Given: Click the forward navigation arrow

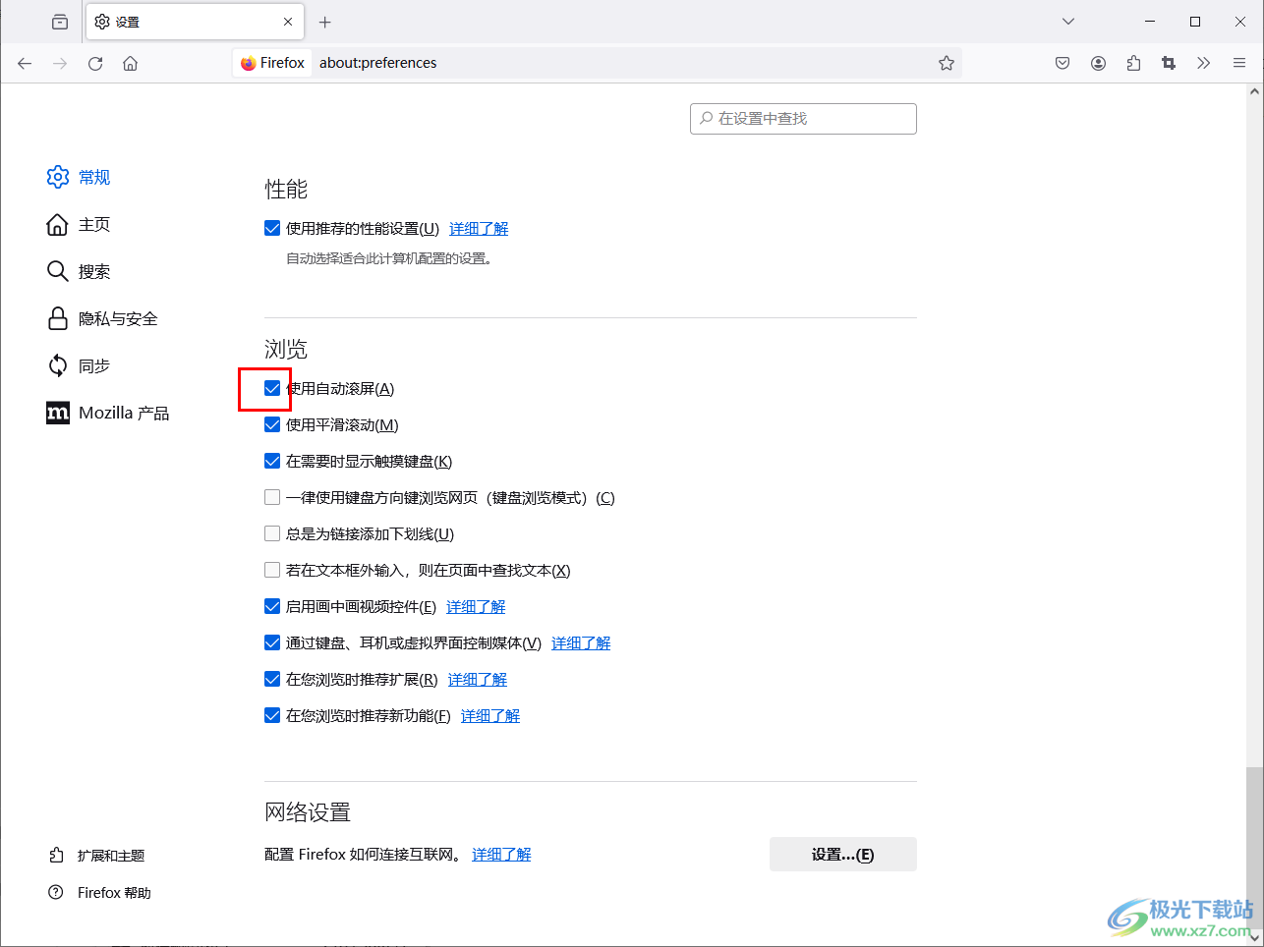Looking at the screenshot, I should [x=60, y=63].
